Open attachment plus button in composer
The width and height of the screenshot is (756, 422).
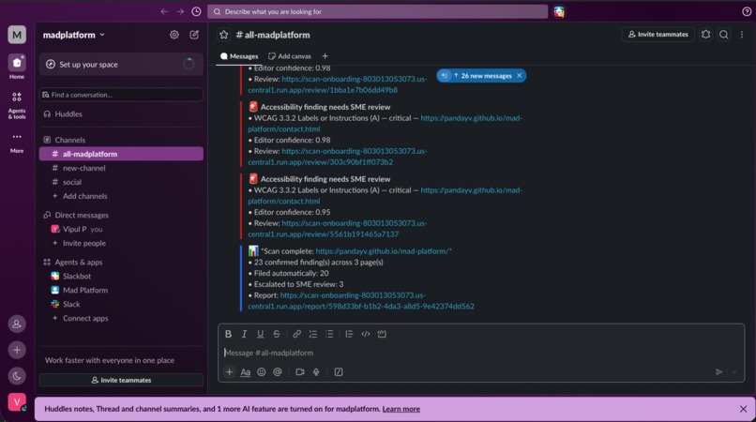coord(230,372)
